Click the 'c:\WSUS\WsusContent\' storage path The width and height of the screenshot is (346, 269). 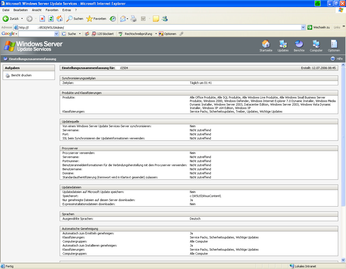205,196
